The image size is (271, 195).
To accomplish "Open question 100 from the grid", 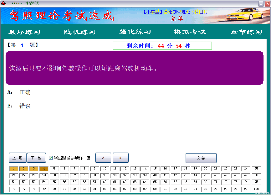I will coord(256,189).
